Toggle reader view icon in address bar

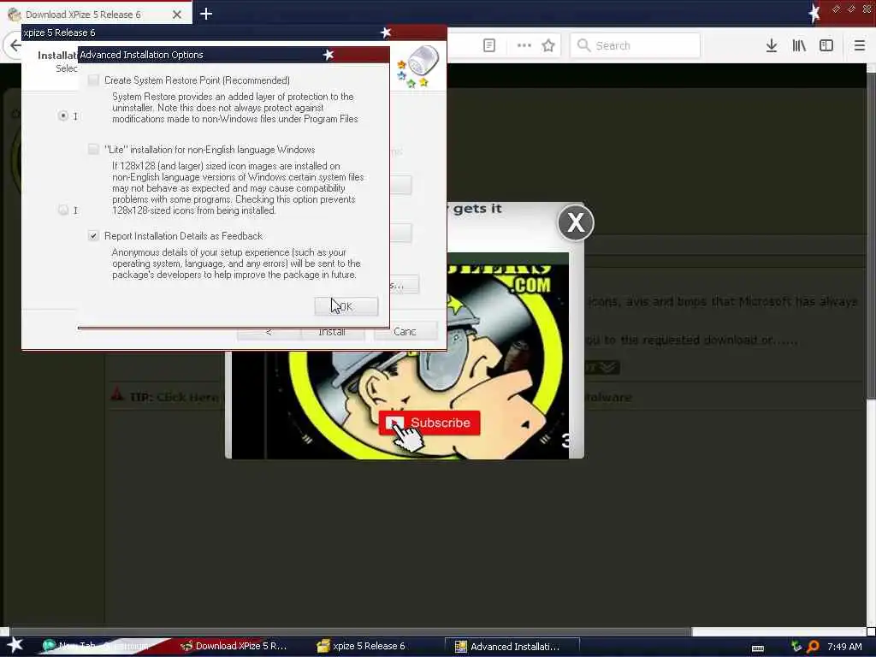tap(488, 45)
